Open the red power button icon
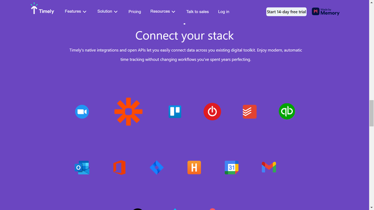This screenshot has width=374, height=210. [x=212, y=111]
